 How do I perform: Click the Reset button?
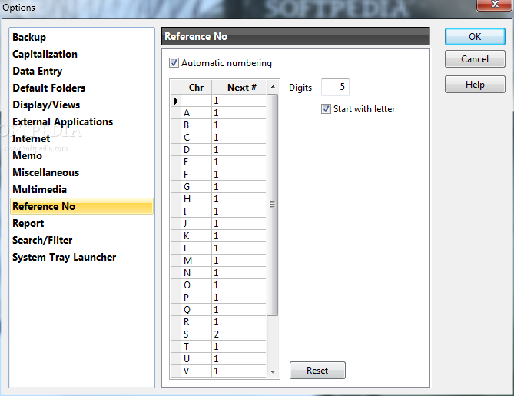pyautogui.click(x=317, y=371)
